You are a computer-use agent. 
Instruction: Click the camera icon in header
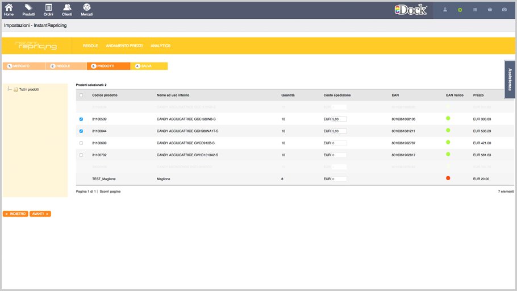pos(505,10)
